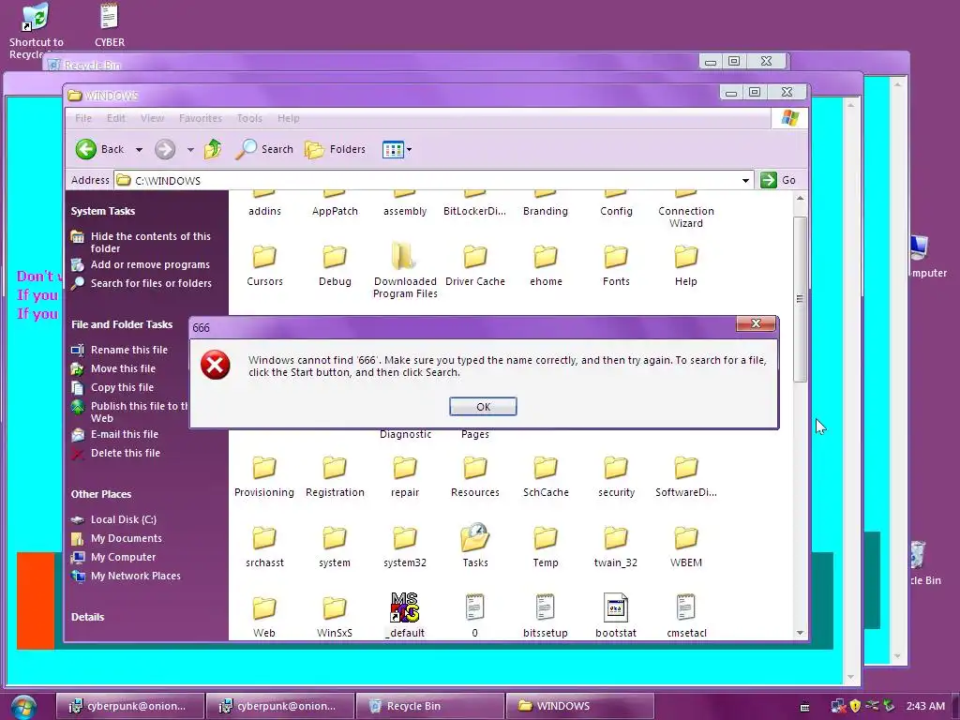
Task: Select the Driver Cache folder icon
Action: pyautogui.click(x=475, y=257)
